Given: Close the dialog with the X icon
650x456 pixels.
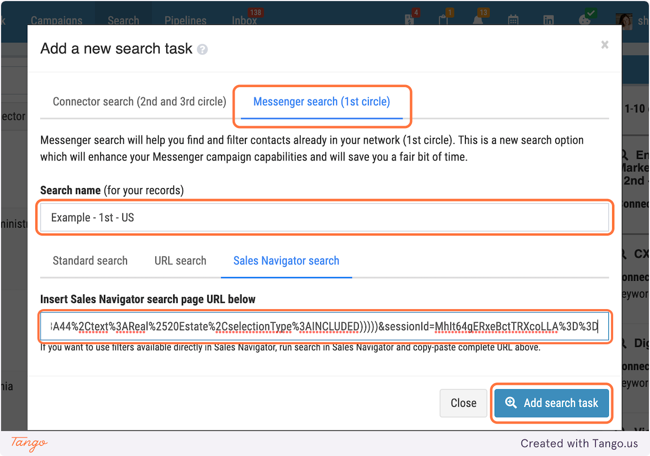Looking at the screenshot, I should [x=604, y=45].
